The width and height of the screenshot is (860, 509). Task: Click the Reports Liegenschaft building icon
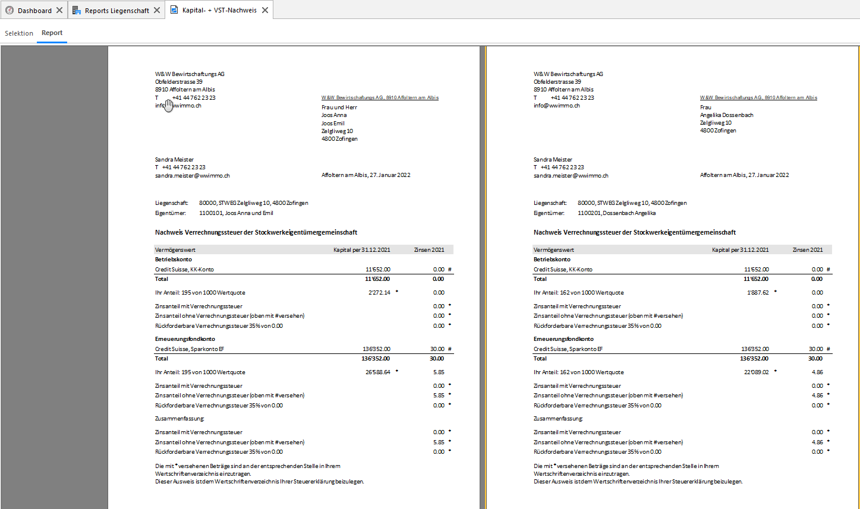[77, 10]
